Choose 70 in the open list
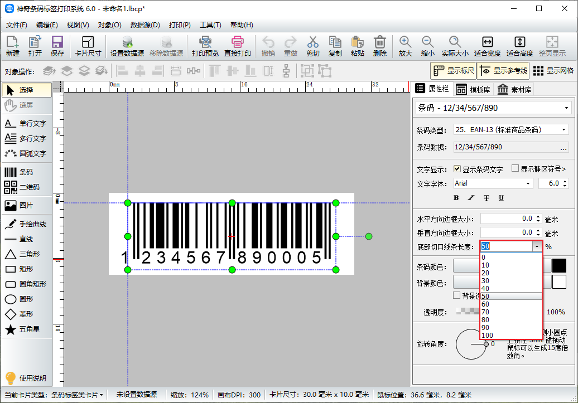This screenshot has width=578, height=403. point(511,312)
